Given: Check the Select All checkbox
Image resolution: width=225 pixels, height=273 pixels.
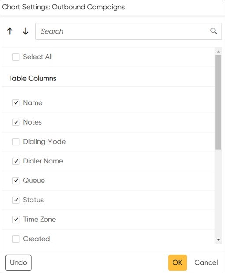Looking at the screenshot, I should tap(16, 57).
